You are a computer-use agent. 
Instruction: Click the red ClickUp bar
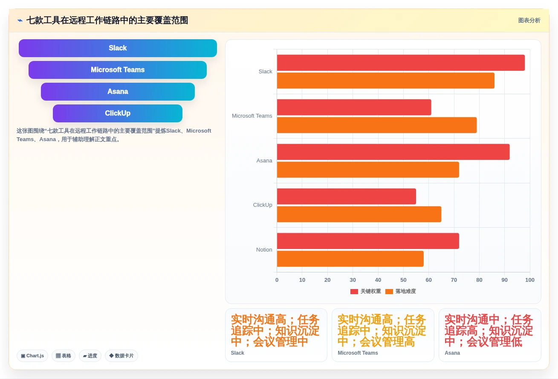tap(347, 196)
